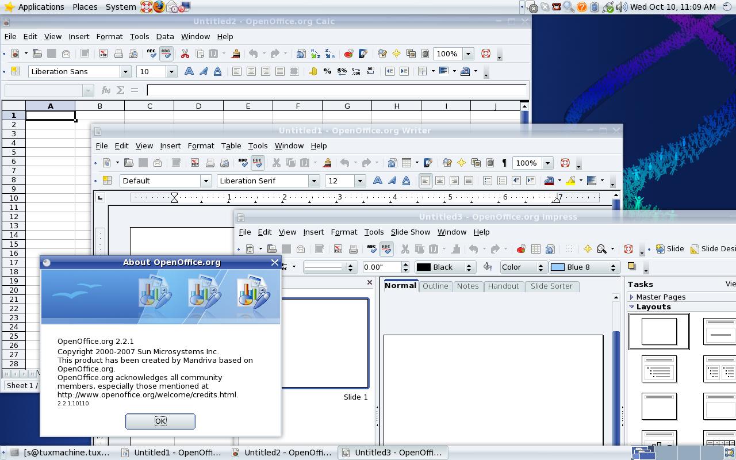Sort descending using the Calc toolbar icon

[x=329, y=53]
